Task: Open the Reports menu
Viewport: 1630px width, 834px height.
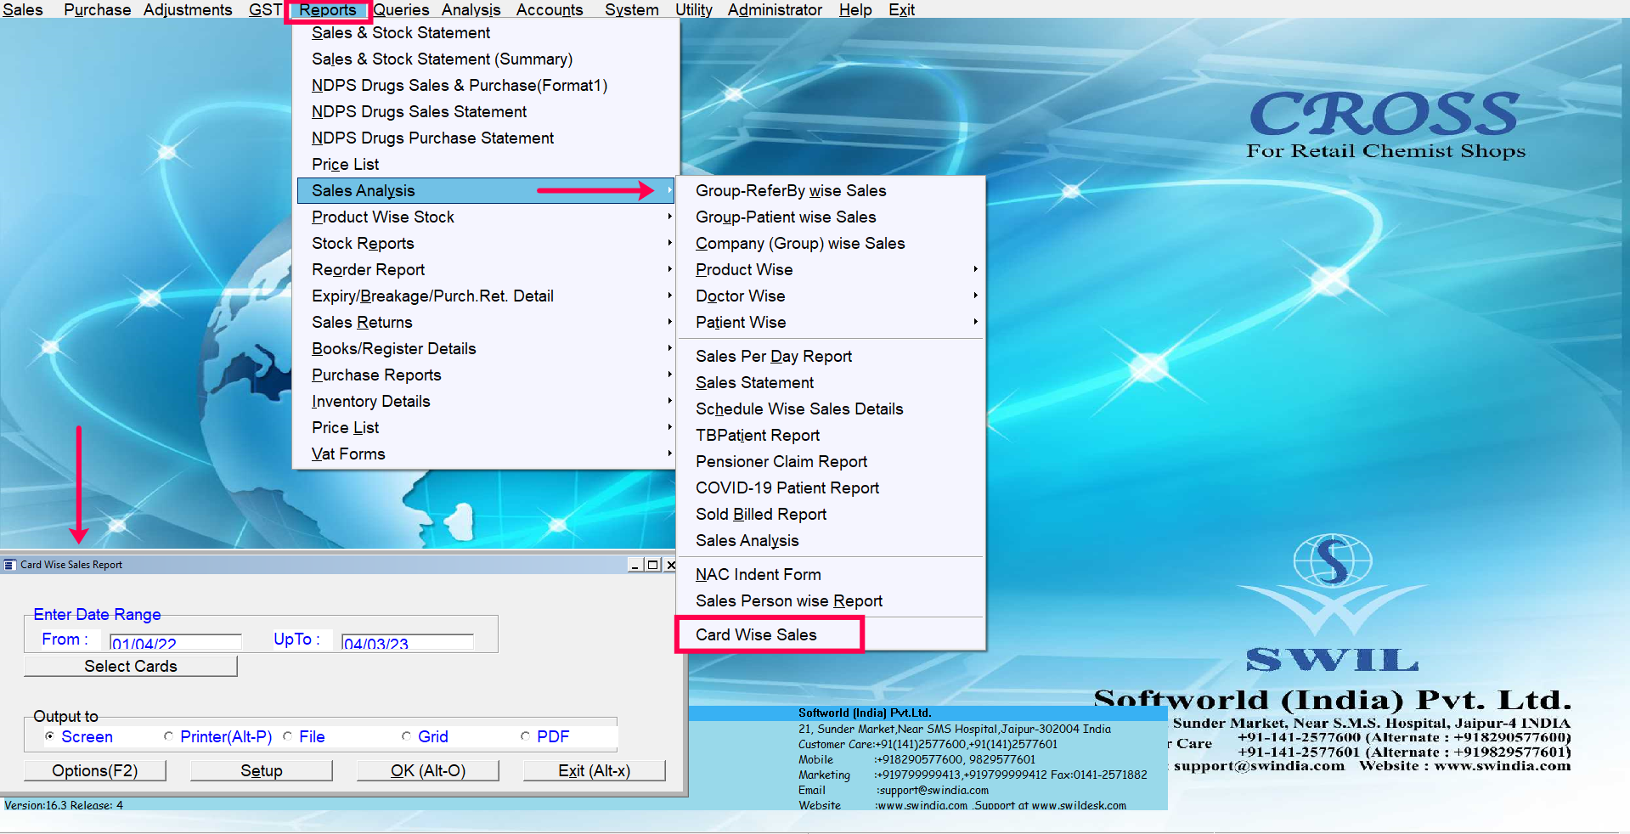Action: click(328, 10)
